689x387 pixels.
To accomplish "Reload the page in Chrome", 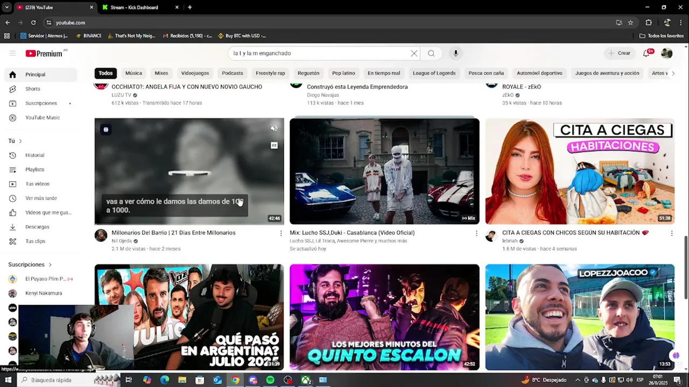I will [33, 23].
